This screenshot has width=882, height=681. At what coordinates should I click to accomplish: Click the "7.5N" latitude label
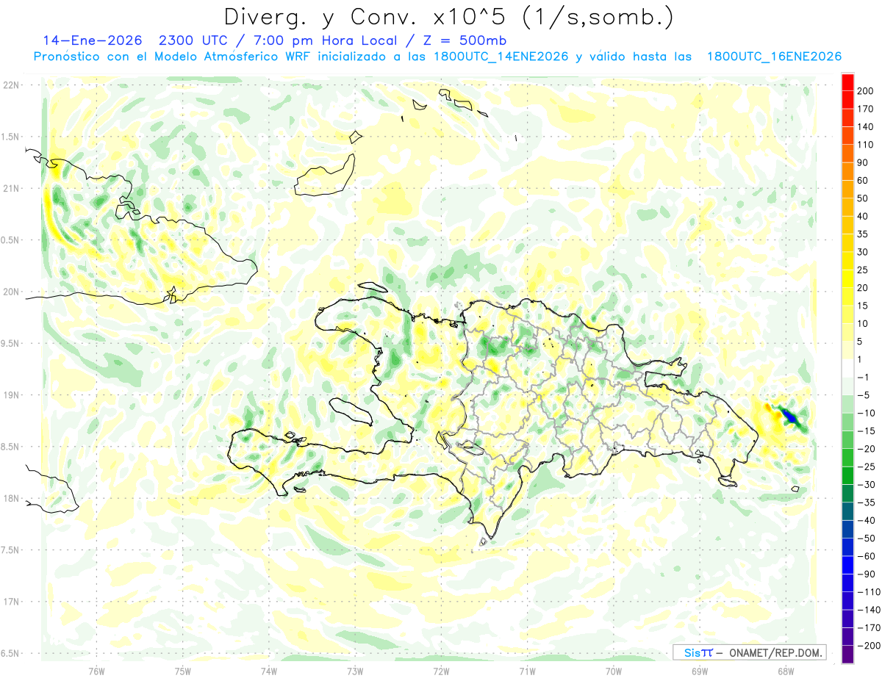[x=10, y=550]
